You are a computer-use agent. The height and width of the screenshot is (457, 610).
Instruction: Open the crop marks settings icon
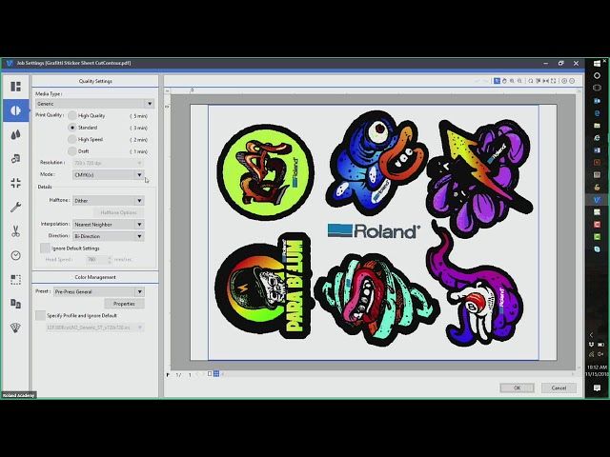(15, 183)
